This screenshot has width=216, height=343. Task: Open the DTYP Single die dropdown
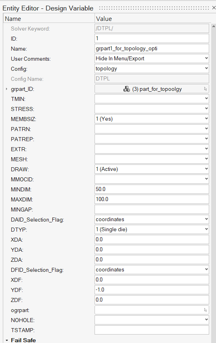(152, 230)
